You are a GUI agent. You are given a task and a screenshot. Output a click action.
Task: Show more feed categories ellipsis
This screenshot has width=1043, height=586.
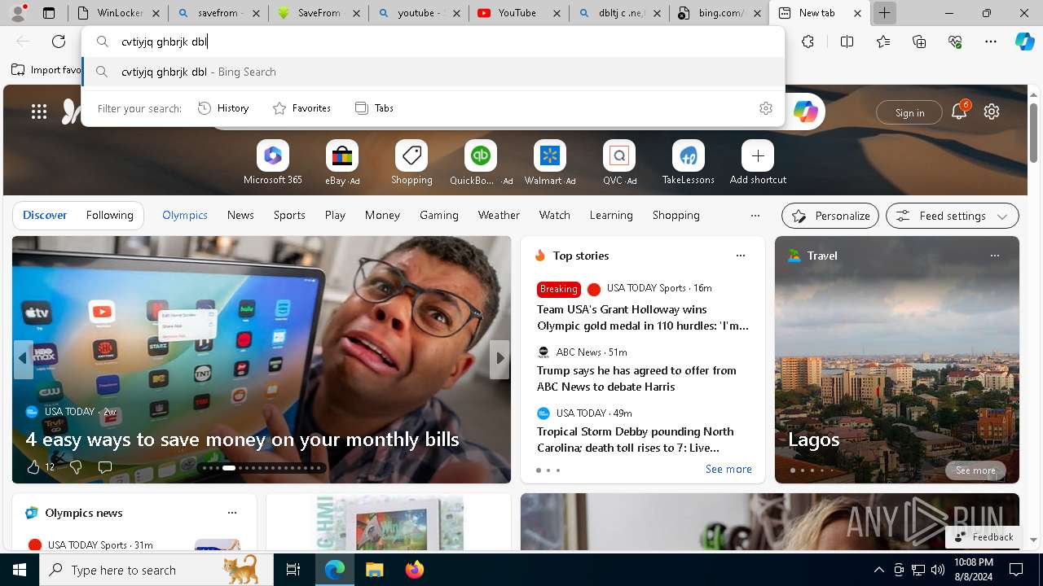755,216
